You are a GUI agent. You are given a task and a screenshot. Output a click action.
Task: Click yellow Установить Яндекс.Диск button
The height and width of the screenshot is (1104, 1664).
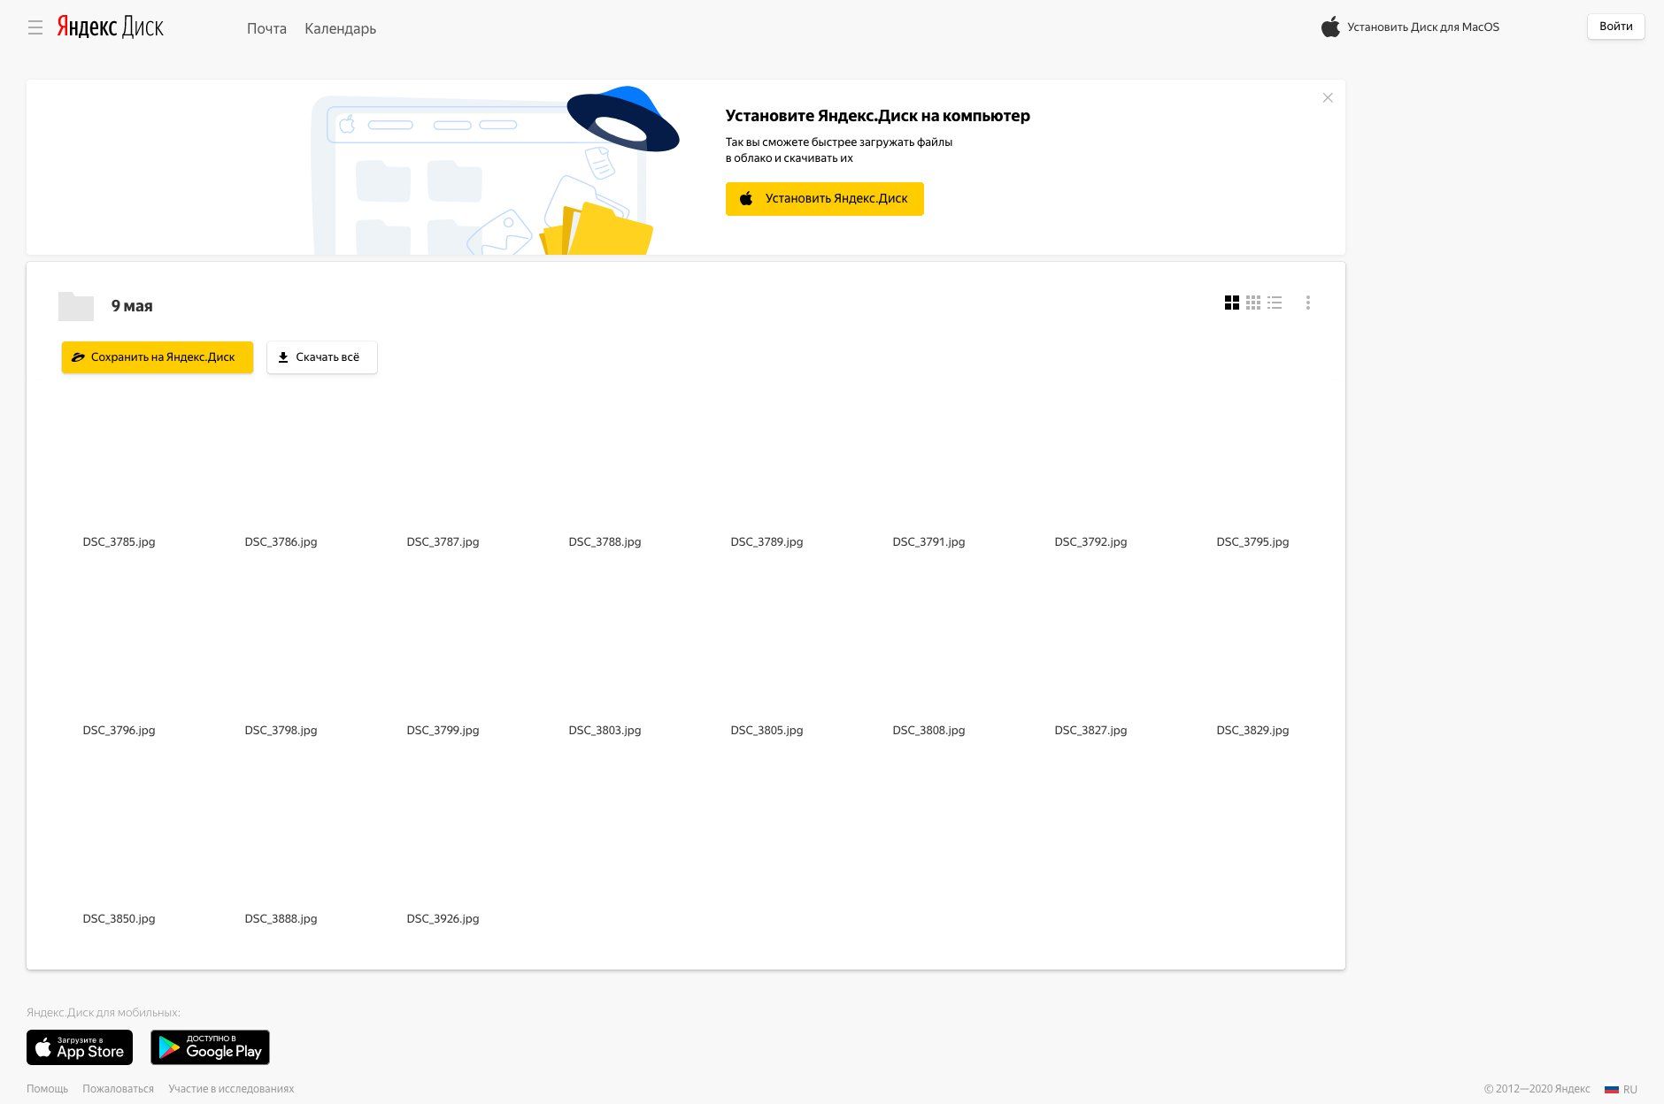[x=824, y=199]
